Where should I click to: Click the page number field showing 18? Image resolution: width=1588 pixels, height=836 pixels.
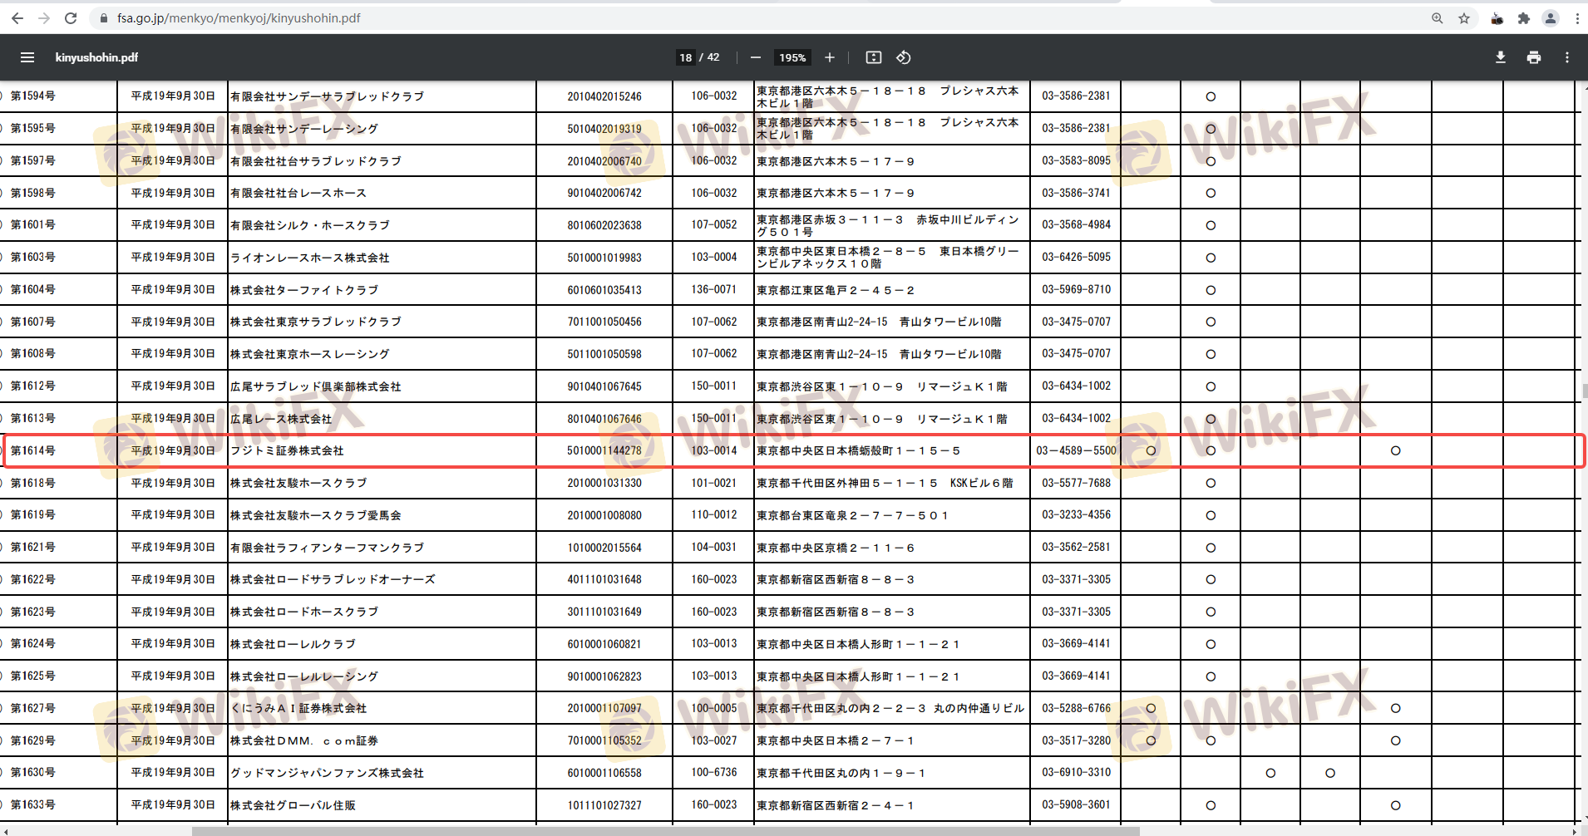click(x=685, y=57)
